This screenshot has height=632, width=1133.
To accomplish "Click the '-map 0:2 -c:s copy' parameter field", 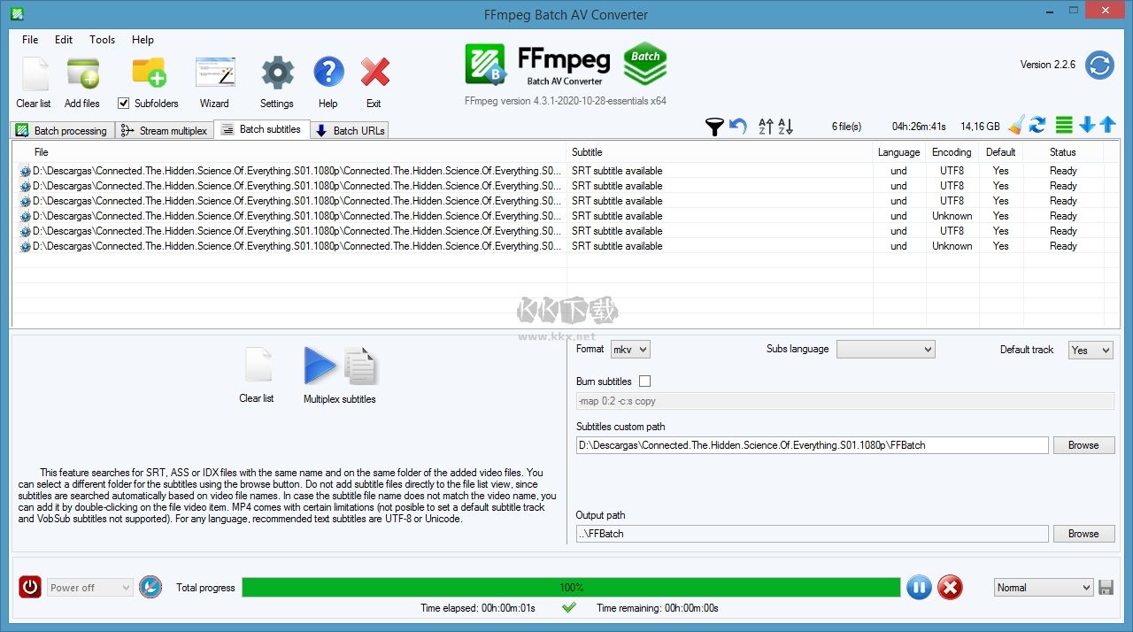I will (x=844, y=401).
